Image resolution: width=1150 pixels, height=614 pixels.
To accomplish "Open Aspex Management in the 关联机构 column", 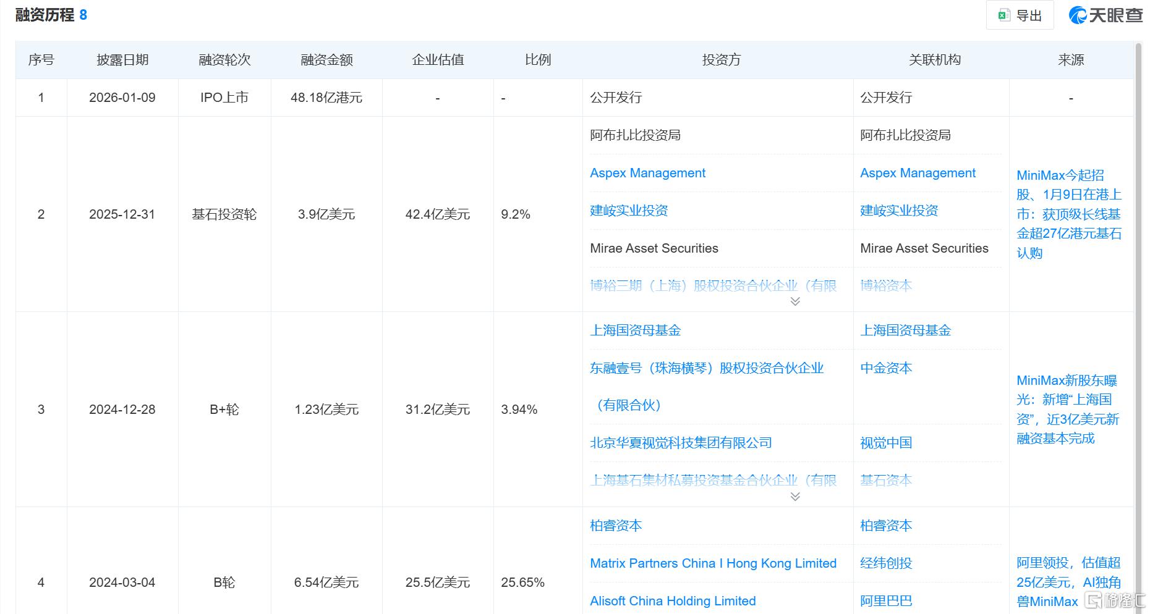I will (x=918, y=173).
